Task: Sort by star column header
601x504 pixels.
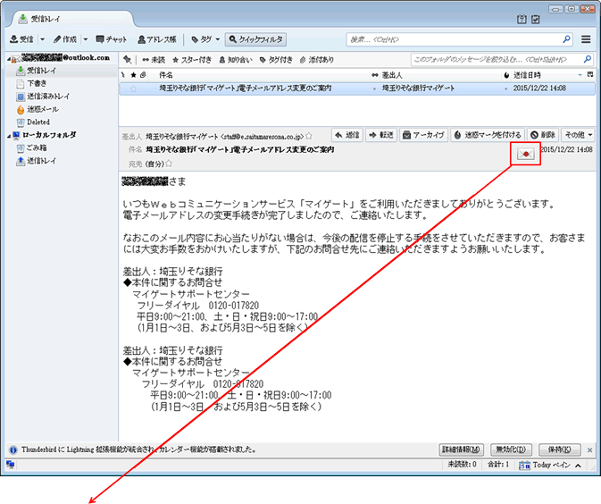Action: [133, 75]
